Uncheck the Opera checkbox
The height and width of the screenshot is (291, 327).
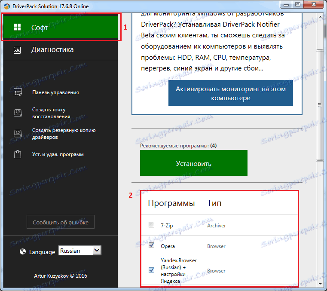151,245
